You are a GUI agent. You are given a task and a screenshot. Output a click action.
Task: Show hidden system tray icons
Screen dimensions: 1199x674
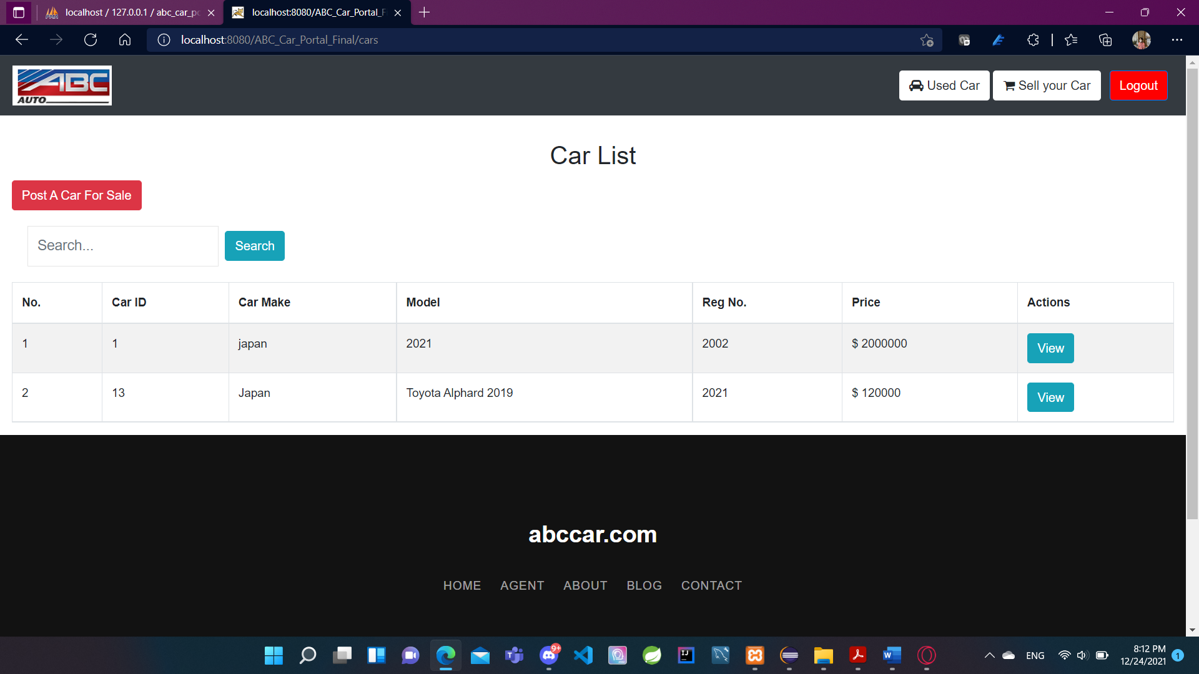tap(989, 655)
